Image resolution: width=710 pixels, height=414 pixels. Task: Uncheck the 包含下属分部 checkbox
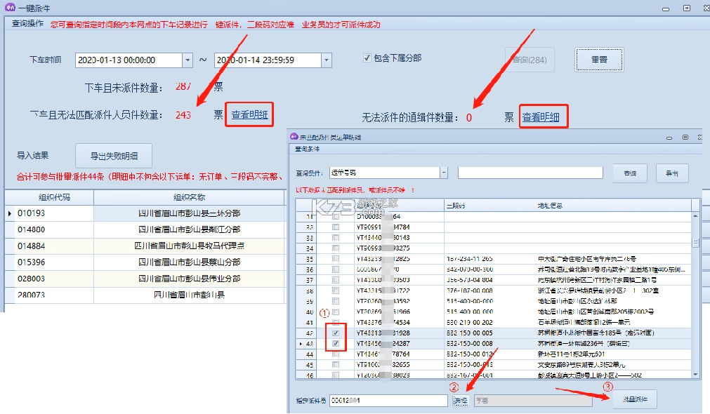tap(367, 58)
